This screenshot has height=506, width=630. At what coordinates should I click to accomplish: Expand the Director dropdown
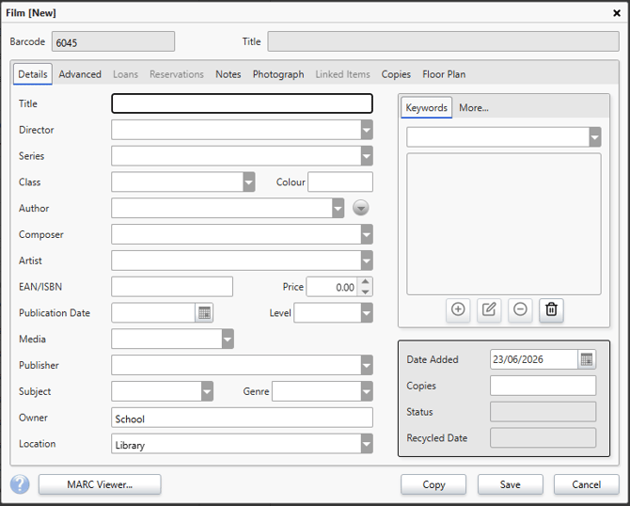click(x=367, y=130)
